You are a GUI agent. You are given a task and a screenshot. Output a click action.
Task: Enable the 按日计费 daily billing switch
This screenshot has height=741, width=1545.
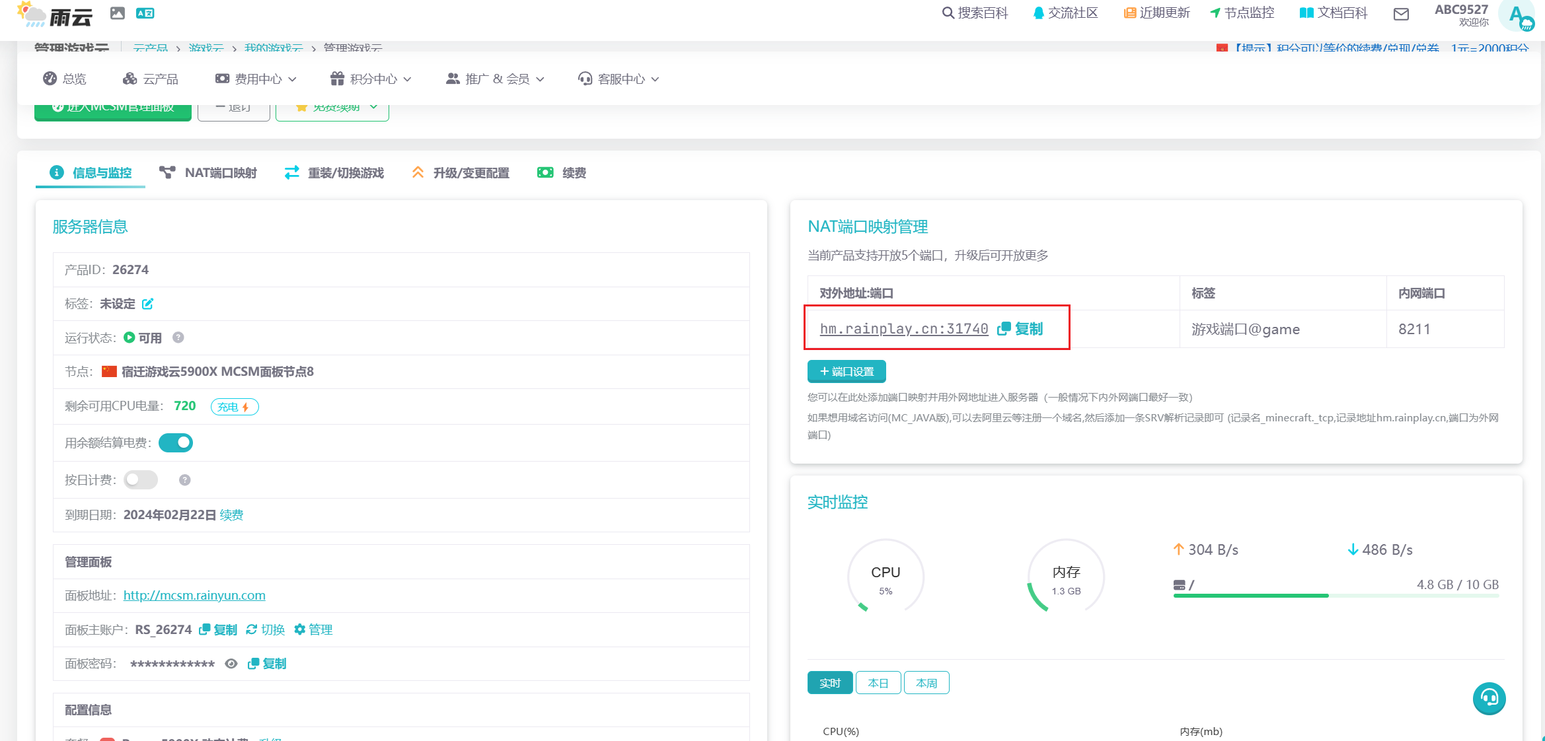point(141,479)
